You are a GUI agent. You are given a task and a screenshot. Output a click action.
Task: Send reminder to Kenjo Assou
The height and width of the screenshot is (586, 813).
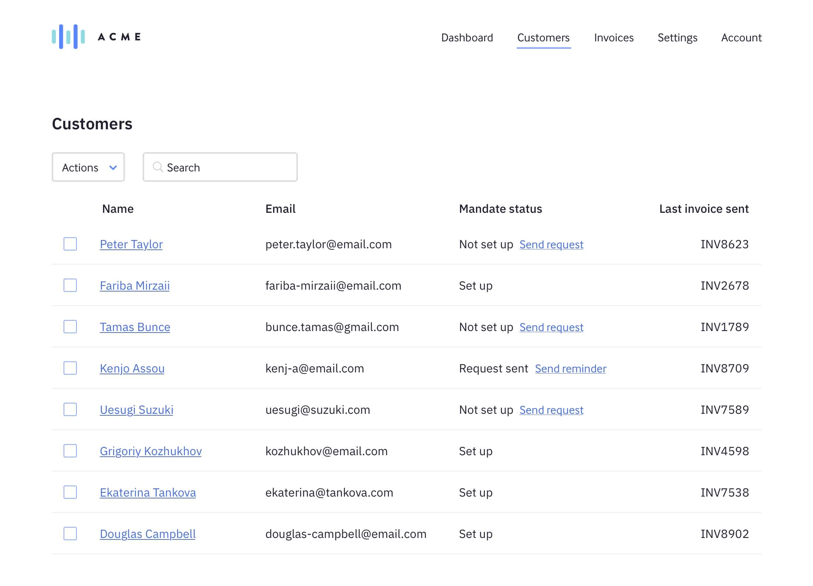pyautogui.click(x=570, y=369)
